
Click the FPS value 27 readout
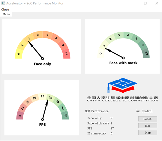tap(112, 128)
